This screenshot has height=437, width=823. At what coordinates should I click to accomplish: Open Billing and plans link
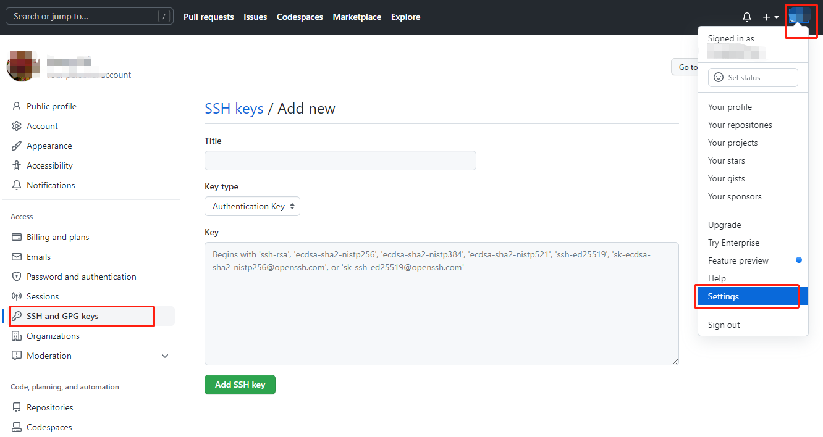click(x=58, y=237)
